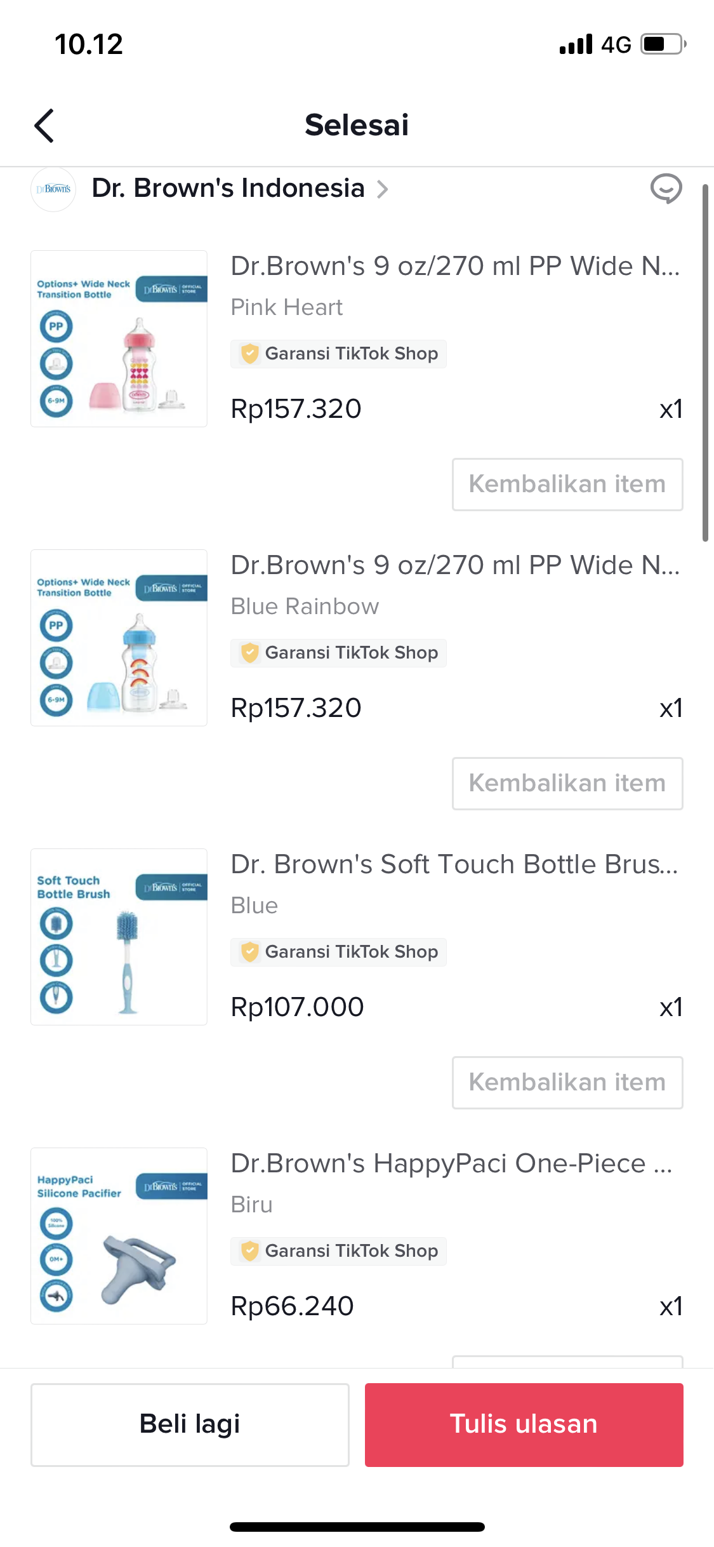Viewport: 714px width, 1547px height.
Task: Return the Blue Rainbow bottle item
Action: click(567, 784)
